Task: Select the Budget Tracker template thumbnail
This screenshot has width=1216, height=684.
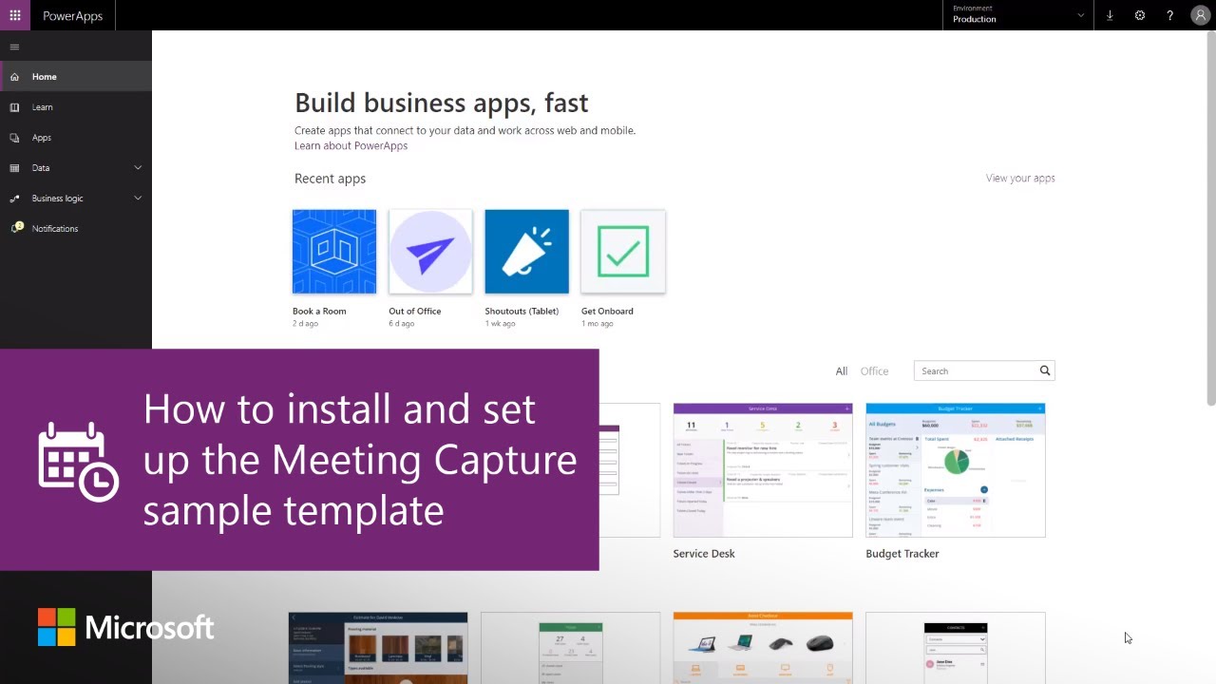Action: (956, 470)
